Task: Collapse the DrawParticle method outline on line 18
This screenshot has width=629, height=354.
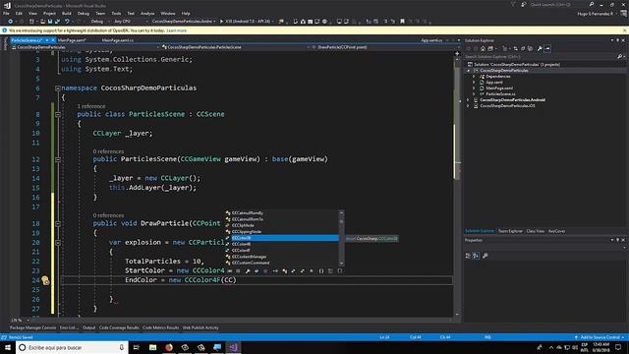Action: (x=58, y=223)
